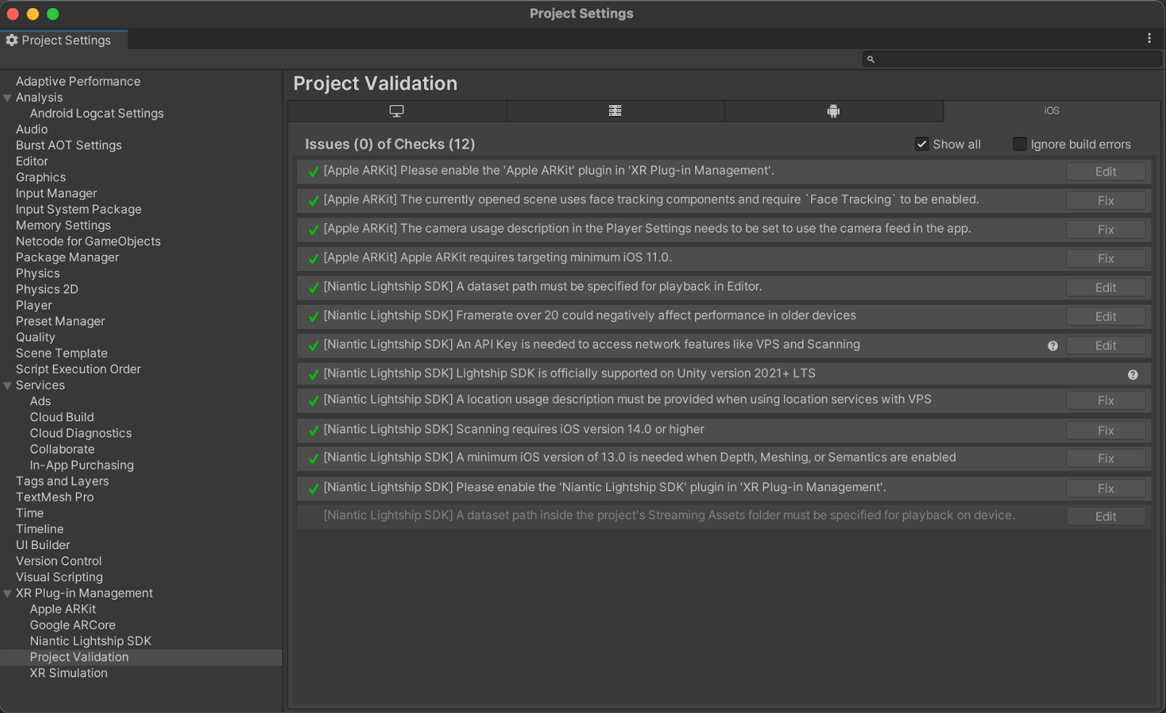Viewport: 1166px width, 713px height.
Task: Collapse the Analysis tree section
Action: click(x=7, y=98)
